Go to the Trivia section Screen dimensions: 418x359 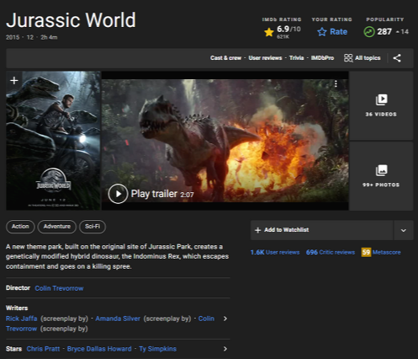pyautogui.click(x=296, y=58)
